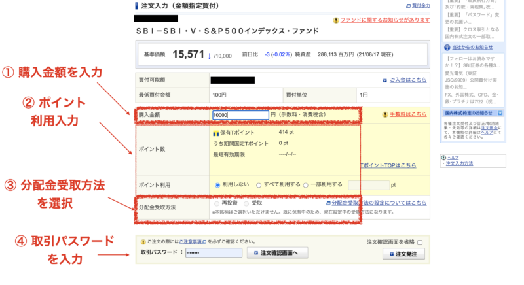Open the 買付余力 link

pyautogui.click(x=421, y=6)
